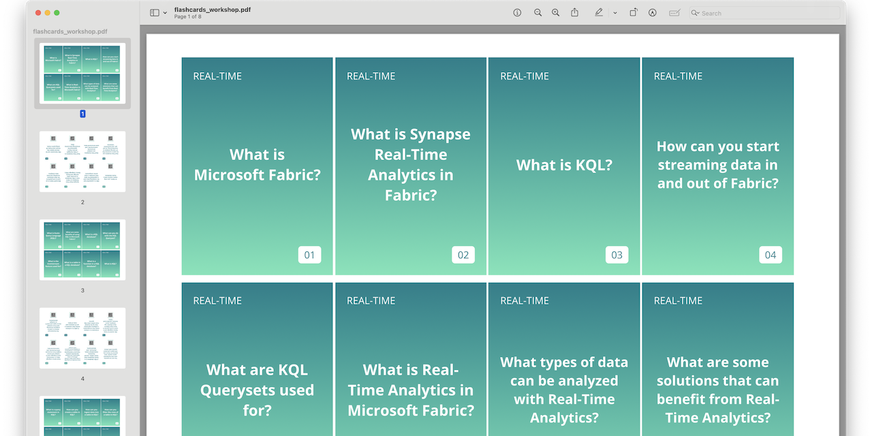The height and width of the screenshot is (436, 872).
Task: Zoom out using the magnifier minus icon
Action: [x=538, y=12]
